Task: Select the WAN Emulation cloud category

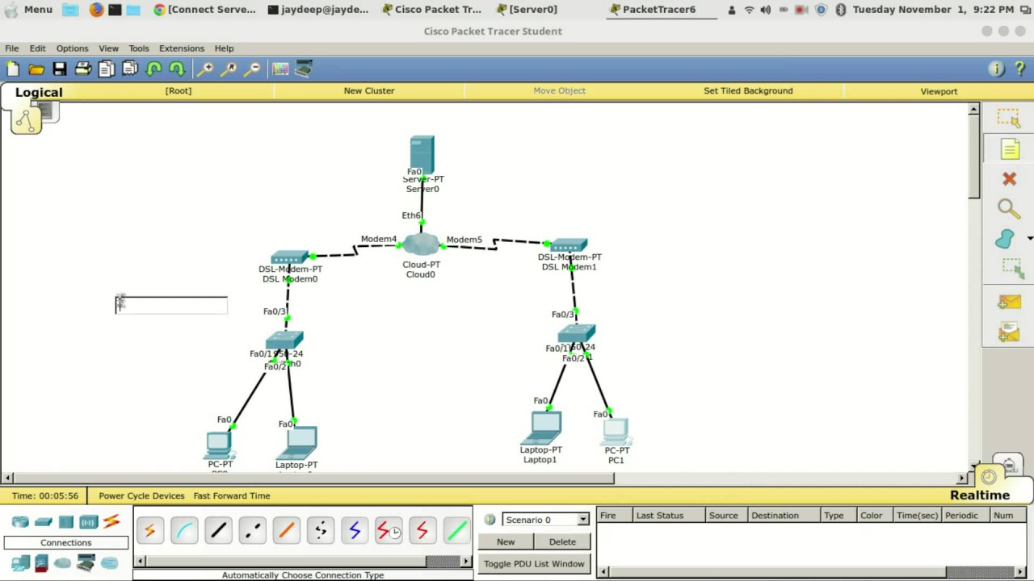Action: 62,562
